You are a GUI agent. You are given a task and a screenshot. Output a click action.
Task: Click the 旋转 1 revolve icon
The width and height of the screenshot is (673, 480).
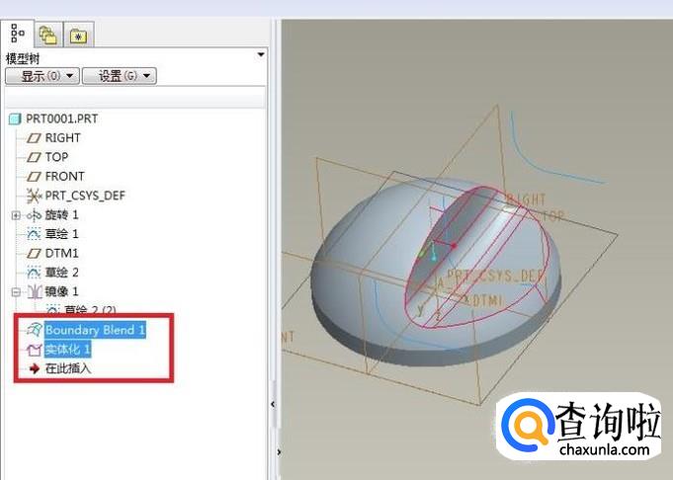click(x=34, y=215)
